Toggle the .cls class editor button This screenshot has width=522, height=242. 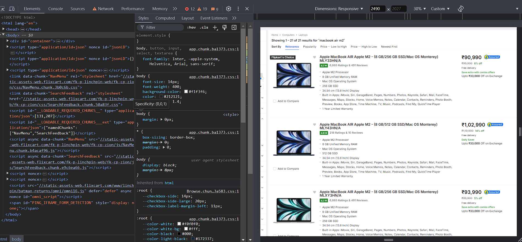coord(204,28)
